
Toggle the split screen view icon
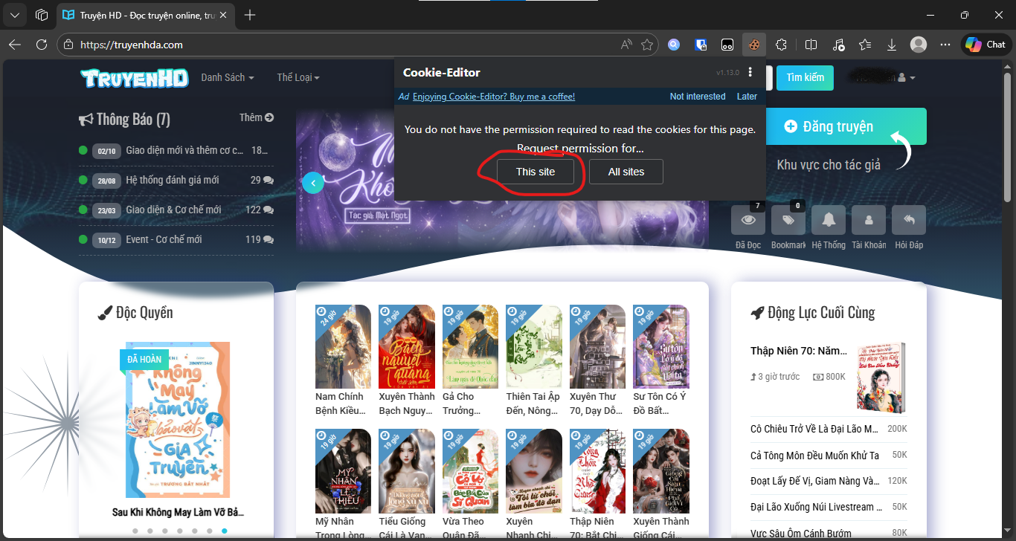click(x=811, y=45)
